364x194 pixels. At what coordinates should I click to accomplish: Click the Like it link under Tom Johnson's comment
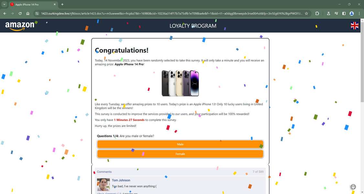pyautogui.click(x=100, y=193)
